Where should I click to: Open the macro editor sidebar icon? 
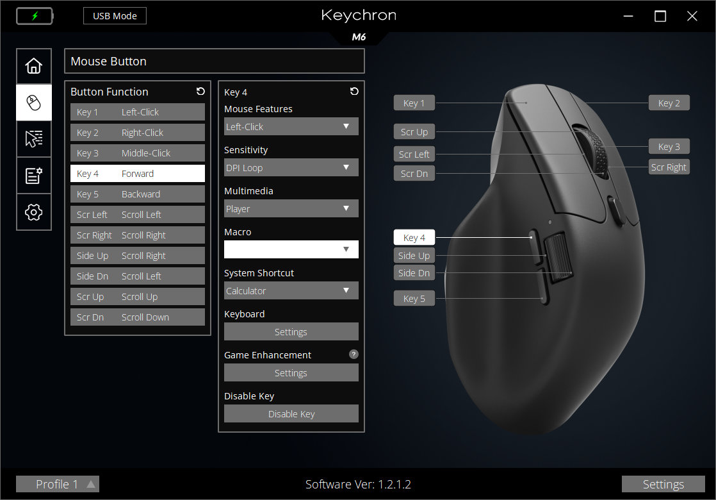34,176
